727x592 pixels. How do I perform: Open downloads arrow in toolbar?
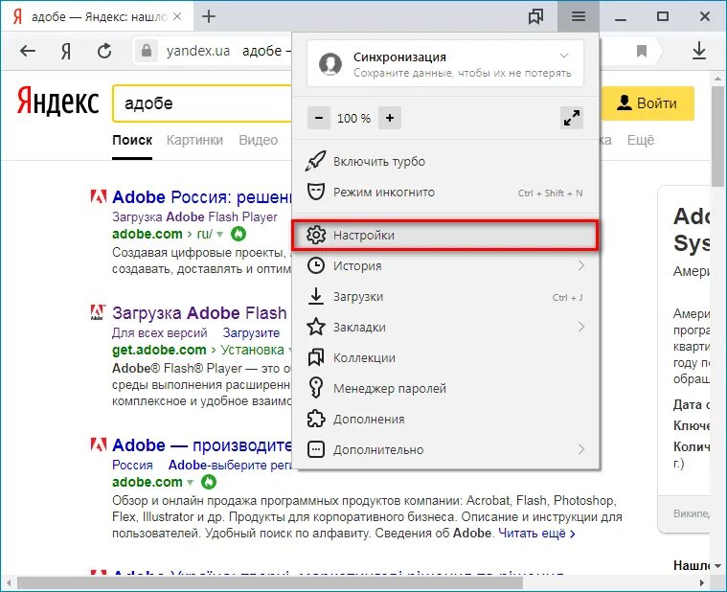tap(698, 51)
